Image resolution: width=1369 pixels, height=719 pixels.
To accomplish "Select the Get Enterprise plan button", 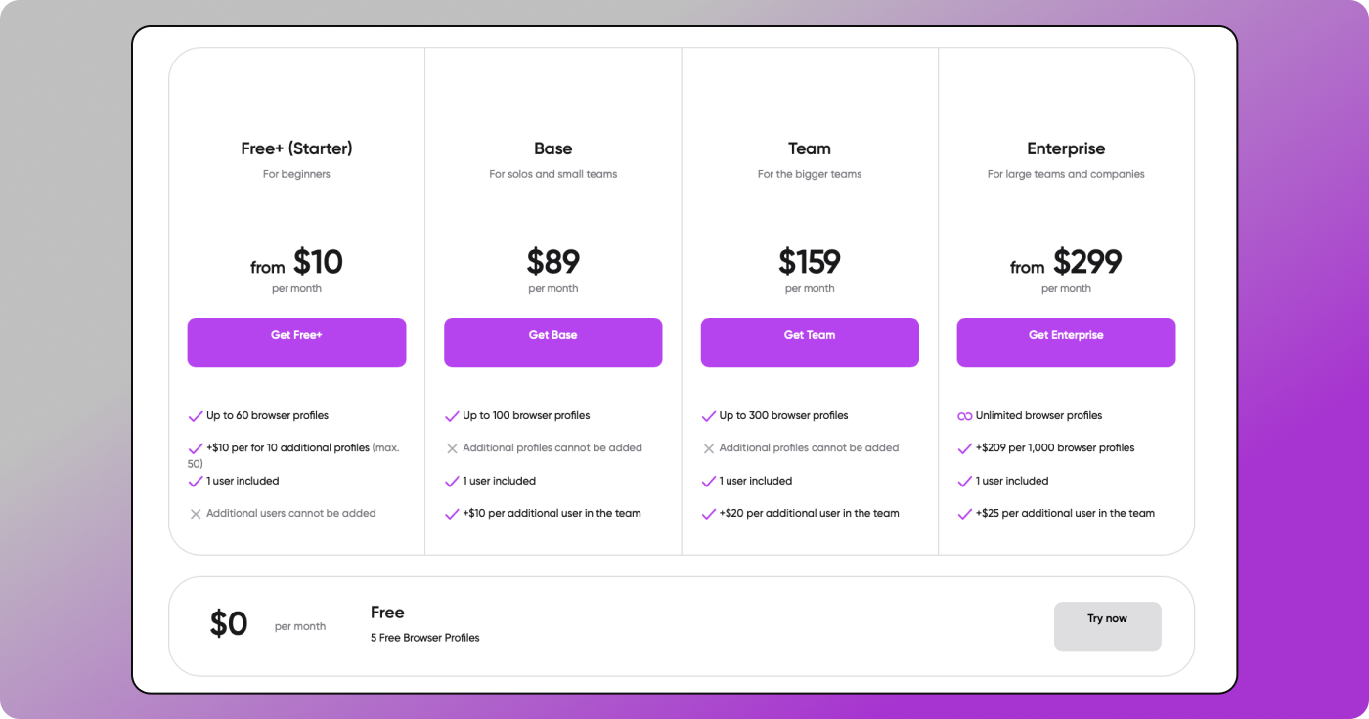I will 1066,342.
